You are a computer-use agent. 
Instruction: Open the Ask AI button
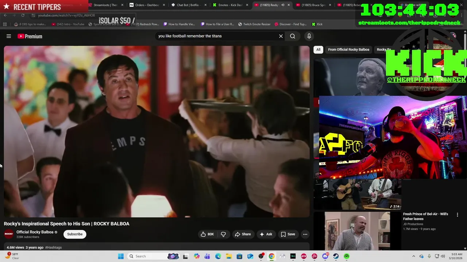click(x=266, y=234)
